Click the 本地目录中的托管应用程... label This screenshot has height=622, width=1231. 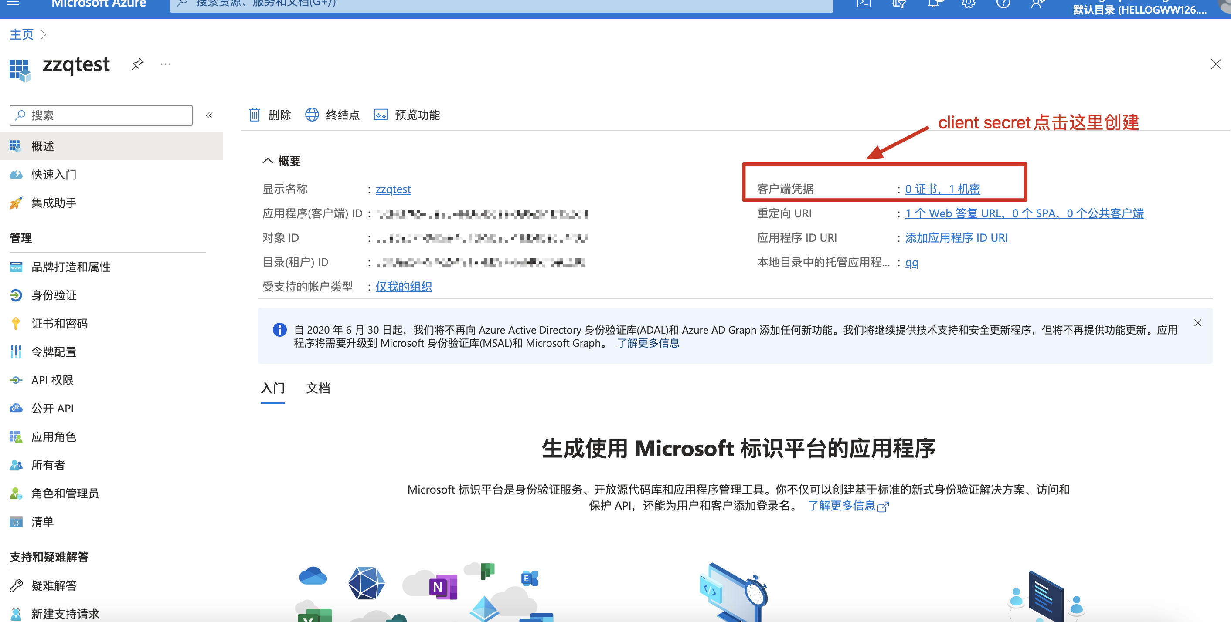(x=823, y=262)
